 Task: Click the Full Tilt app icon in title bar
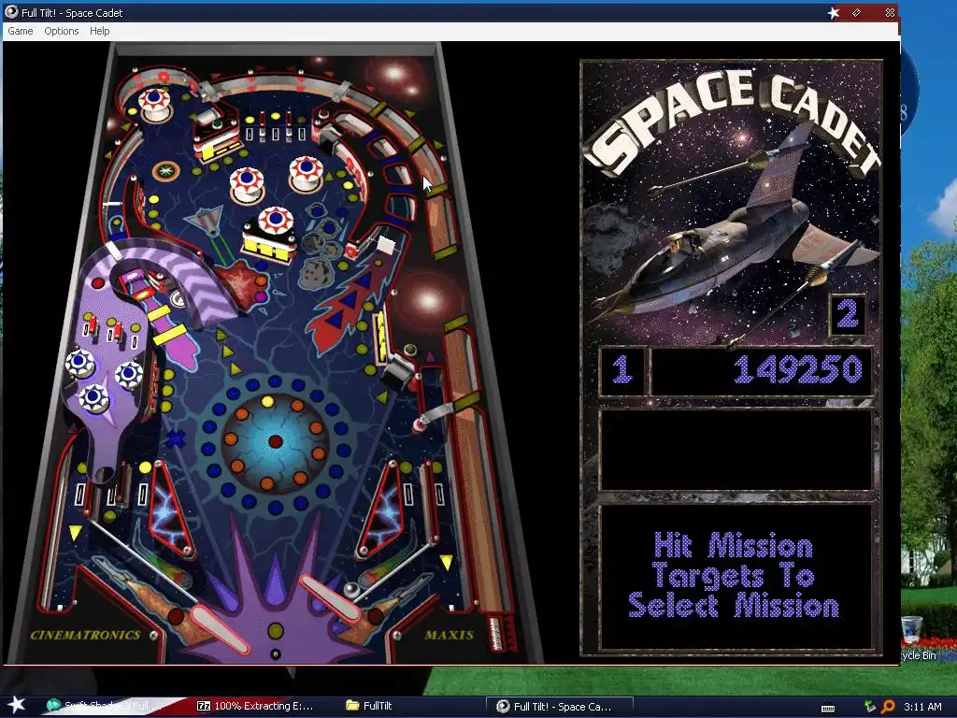(11, 12)
